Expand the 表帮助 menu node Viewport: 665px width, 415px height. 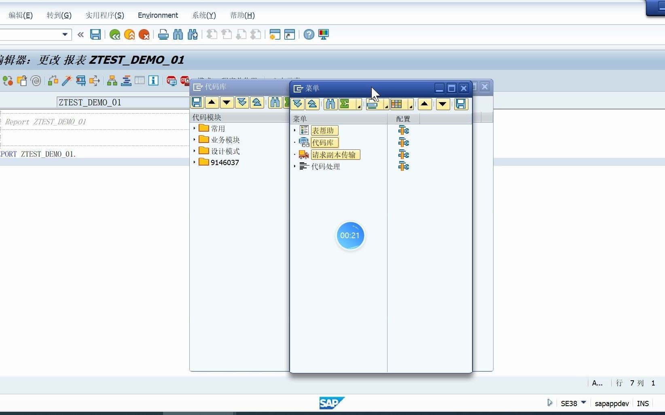[x=295, y=130]
